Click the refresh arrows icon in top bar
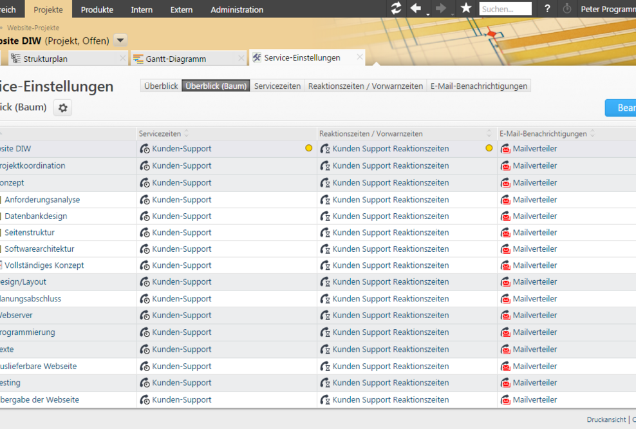 [396, 8]
